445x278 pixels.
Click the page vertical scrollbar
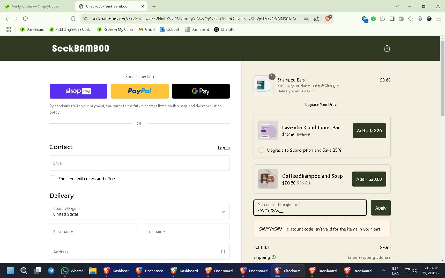[442, 78]
